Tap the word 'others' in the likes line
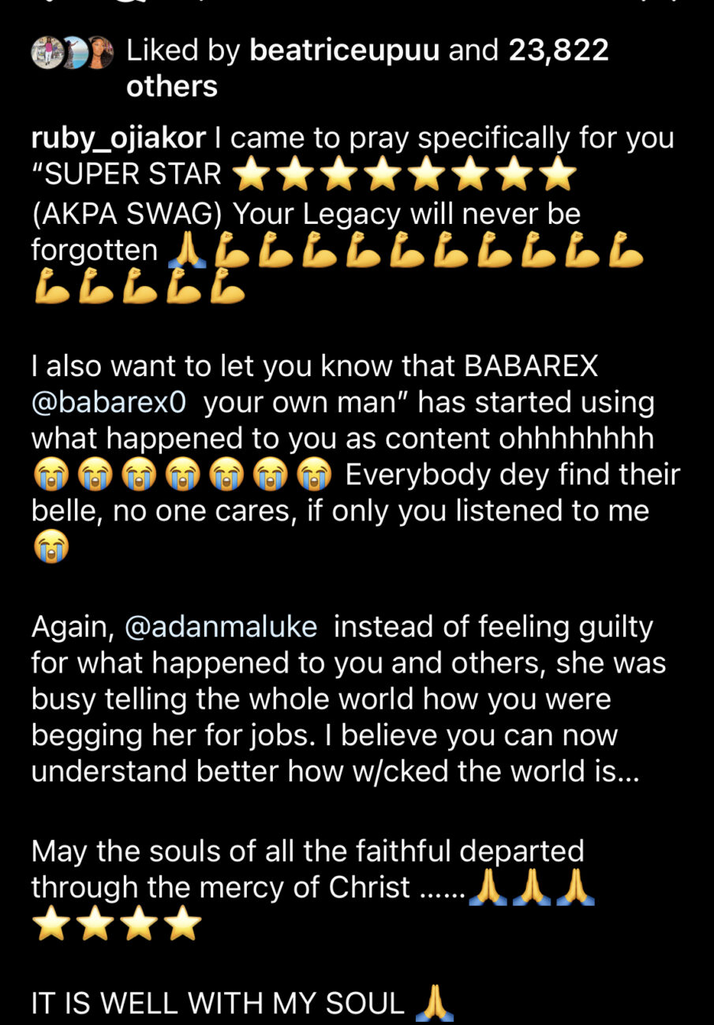The height and width of the screenshot is (1025, 714). (170, 86)
